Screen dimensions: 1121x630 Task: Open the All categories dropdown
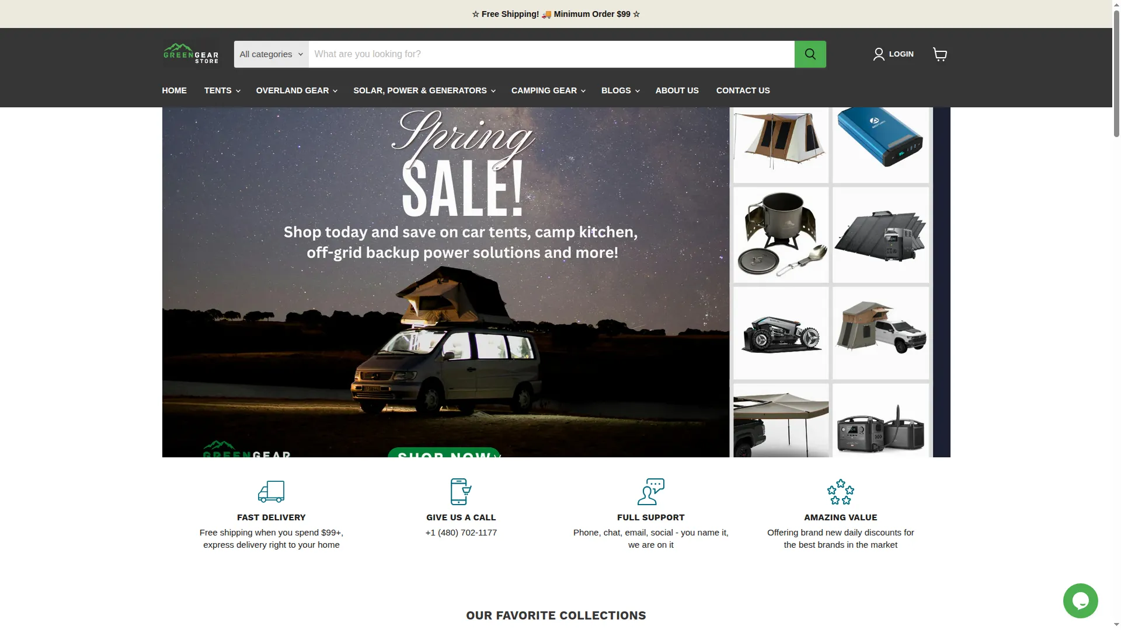point(271,54)
